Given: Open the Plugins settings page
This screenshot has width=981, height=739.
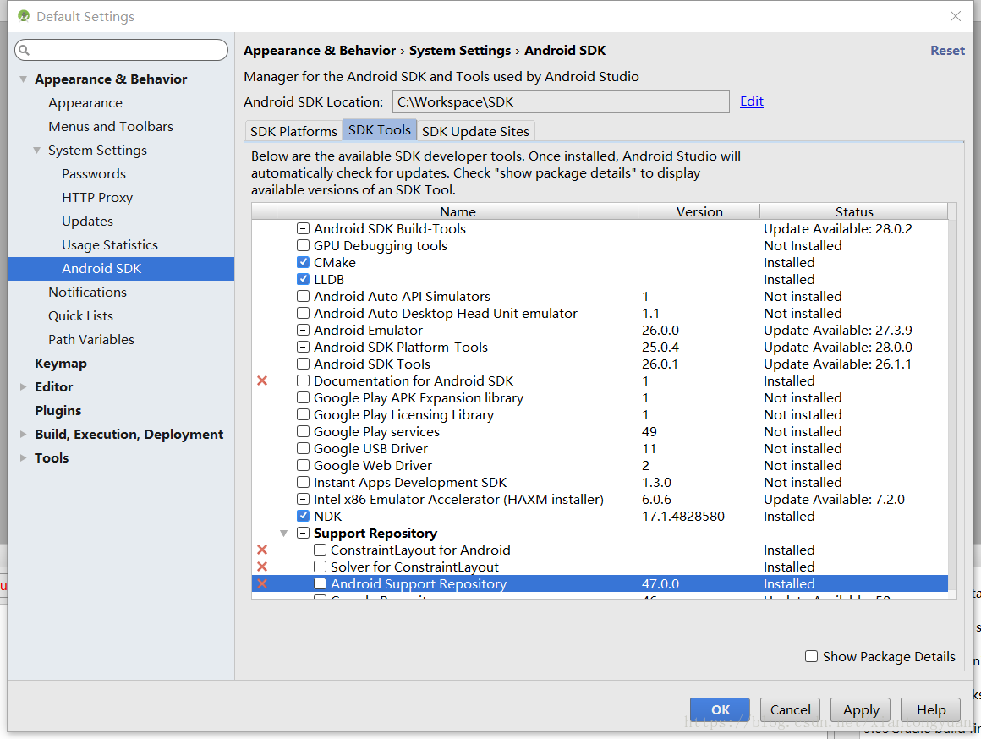Looking at the screenshot, I should pos(58,410).
